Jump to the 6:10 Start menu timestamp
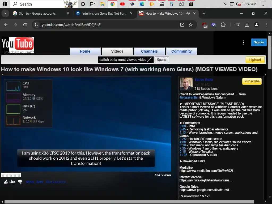 coord(183,145)
